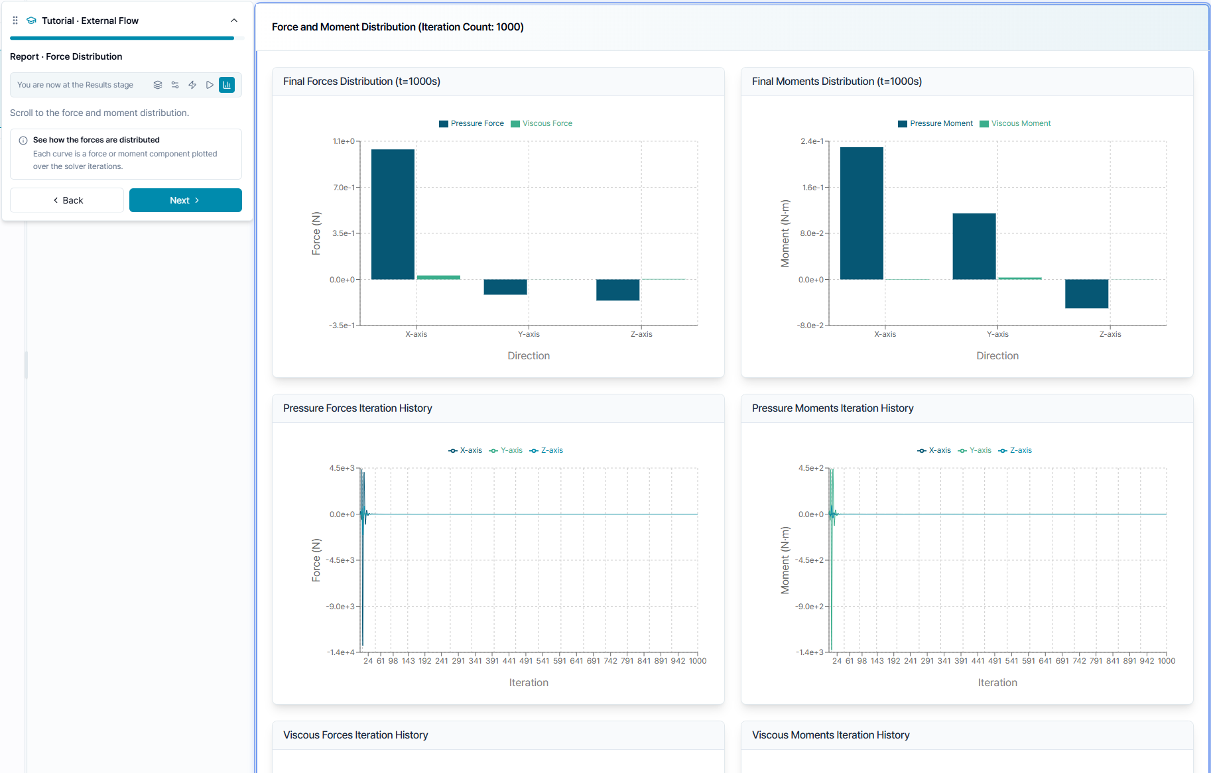
Task: Toggle Pressure Force series in legend
Action: tap(472, 123)
